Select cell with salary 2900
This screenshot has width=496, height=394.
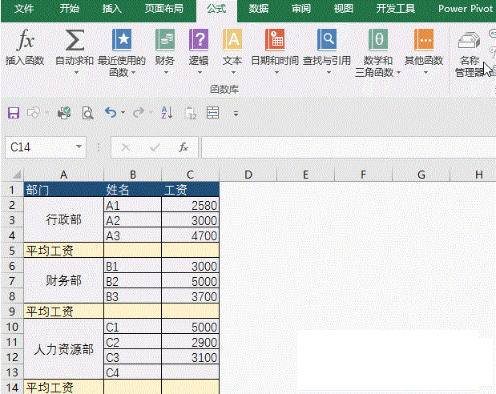click(190, 342)
